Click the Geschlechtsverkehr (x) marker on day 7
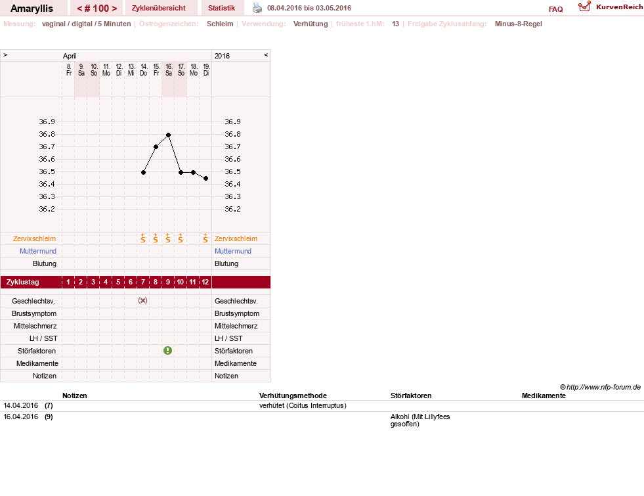Image resolution: width=644 pixels, height=496 pixels. (x=142, y=300)
